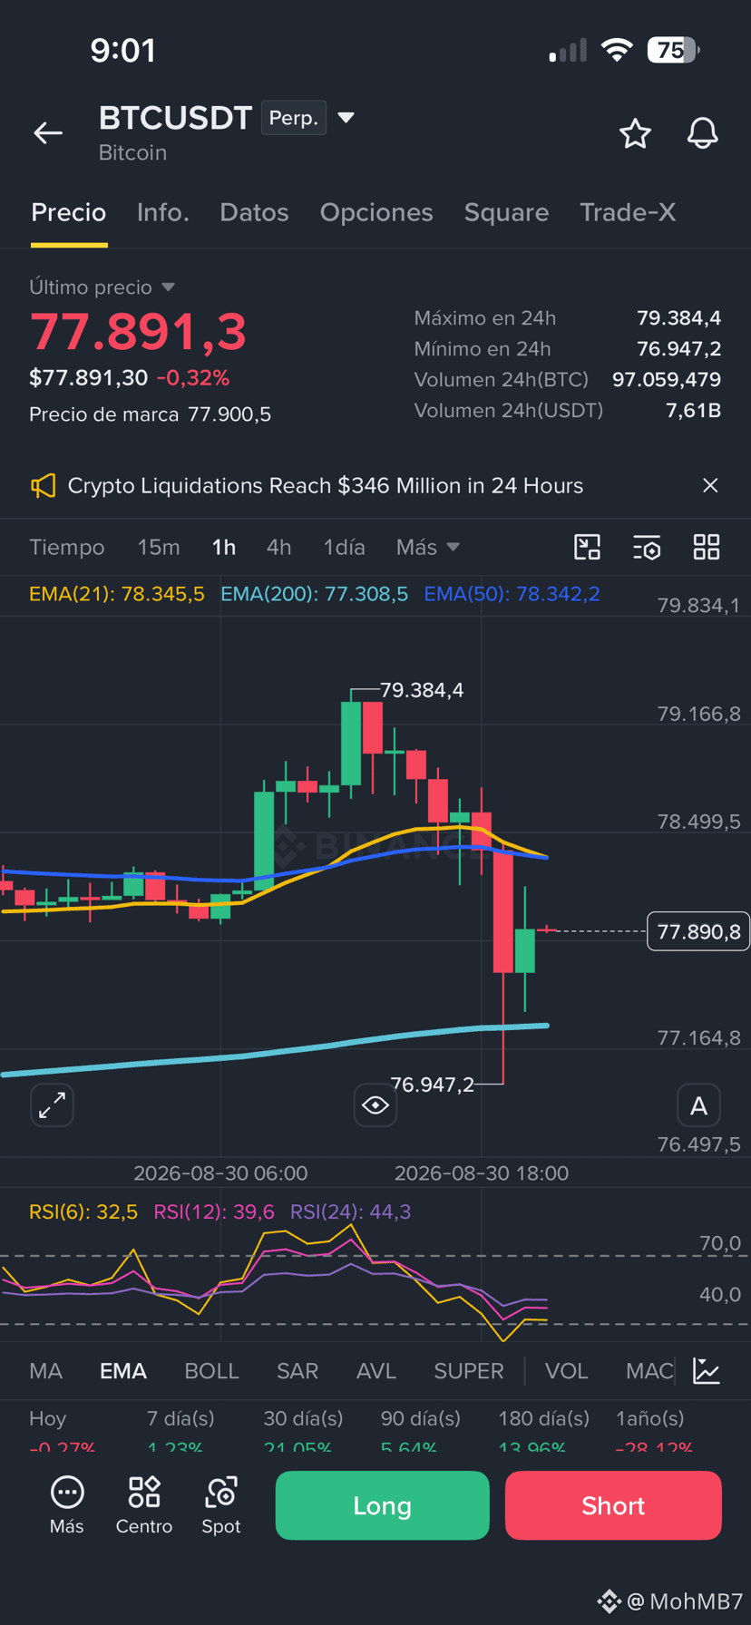Read the crypto liquidations news headline

326,486
